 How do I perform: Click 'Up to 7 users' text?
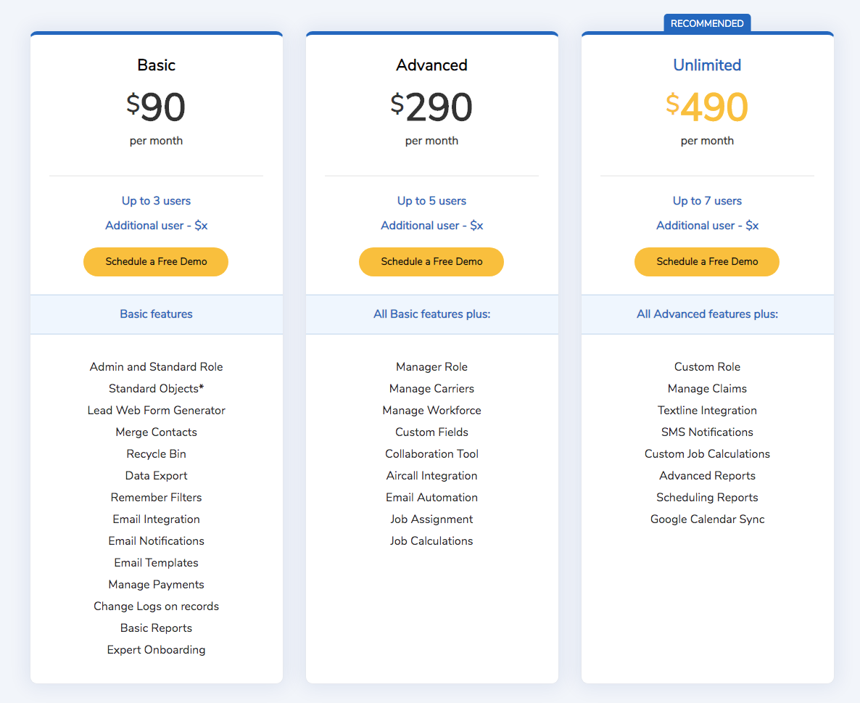point(707,201)
